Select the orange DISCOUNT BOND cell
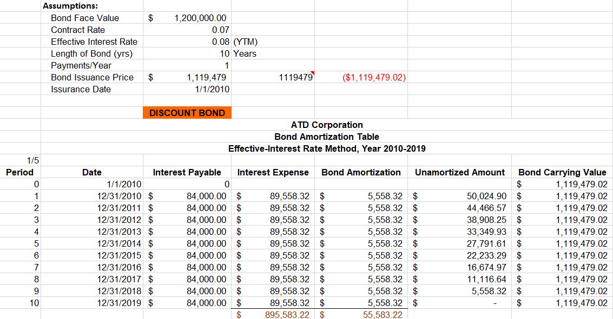 click(x=187, y=113)
